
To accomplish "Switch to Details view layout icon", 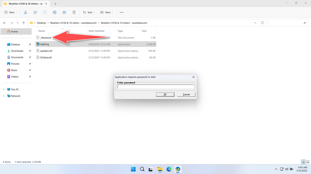I will [303, 162].
